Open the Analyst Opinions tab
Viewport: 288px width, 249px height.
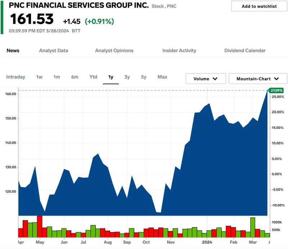click(114, 51)
